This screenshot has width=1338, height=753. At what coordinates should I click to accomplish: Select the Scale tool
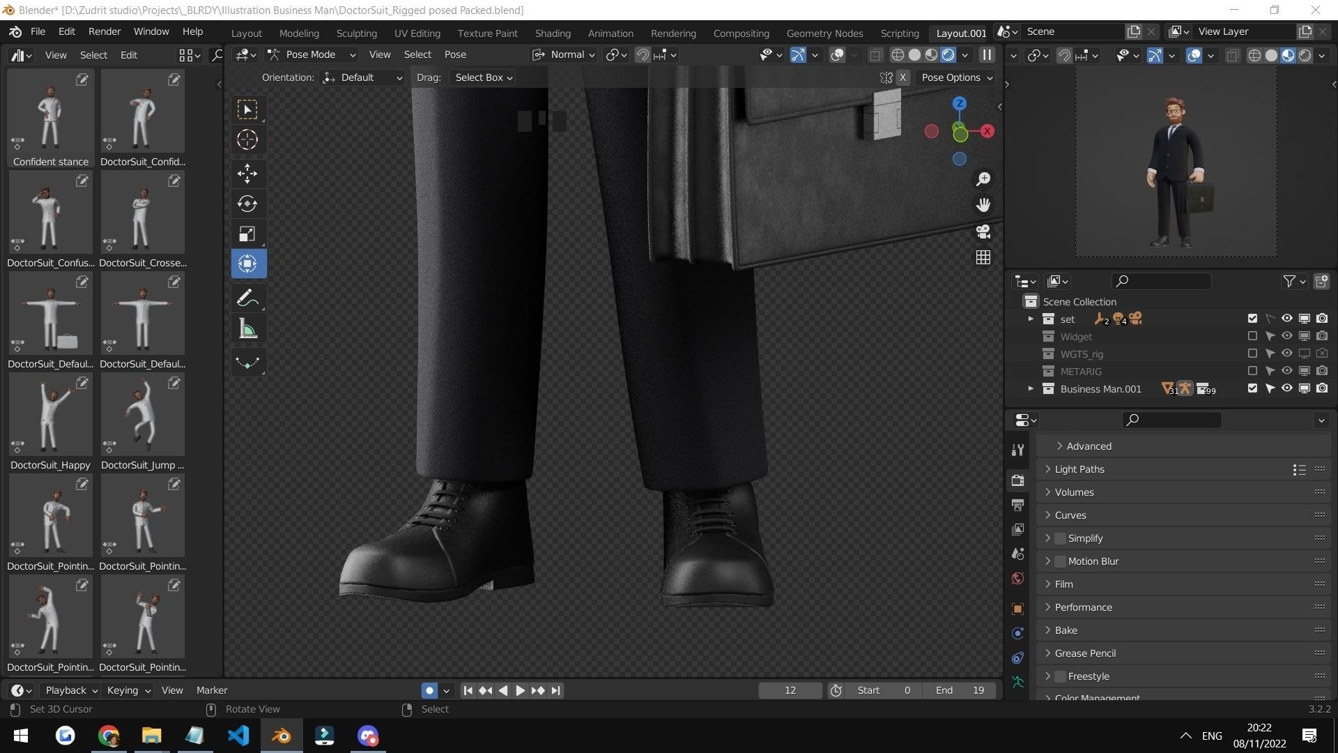[247, 234]
